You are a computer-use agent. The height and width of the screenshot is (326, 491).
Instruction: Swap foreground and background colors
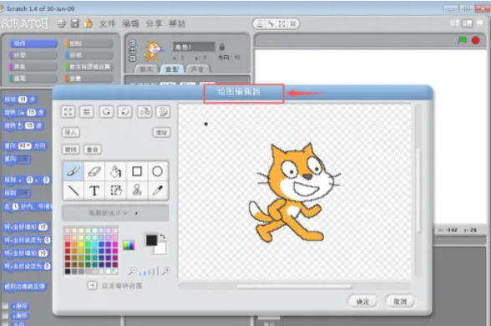tap(163, 237)
